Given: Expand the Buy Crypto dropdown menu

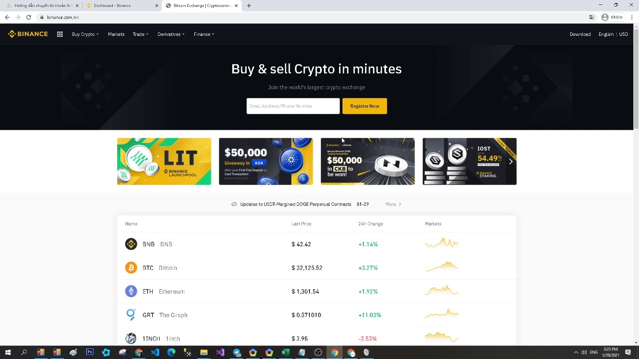Looking at the screenshot, I should click(x=85, y=34).
